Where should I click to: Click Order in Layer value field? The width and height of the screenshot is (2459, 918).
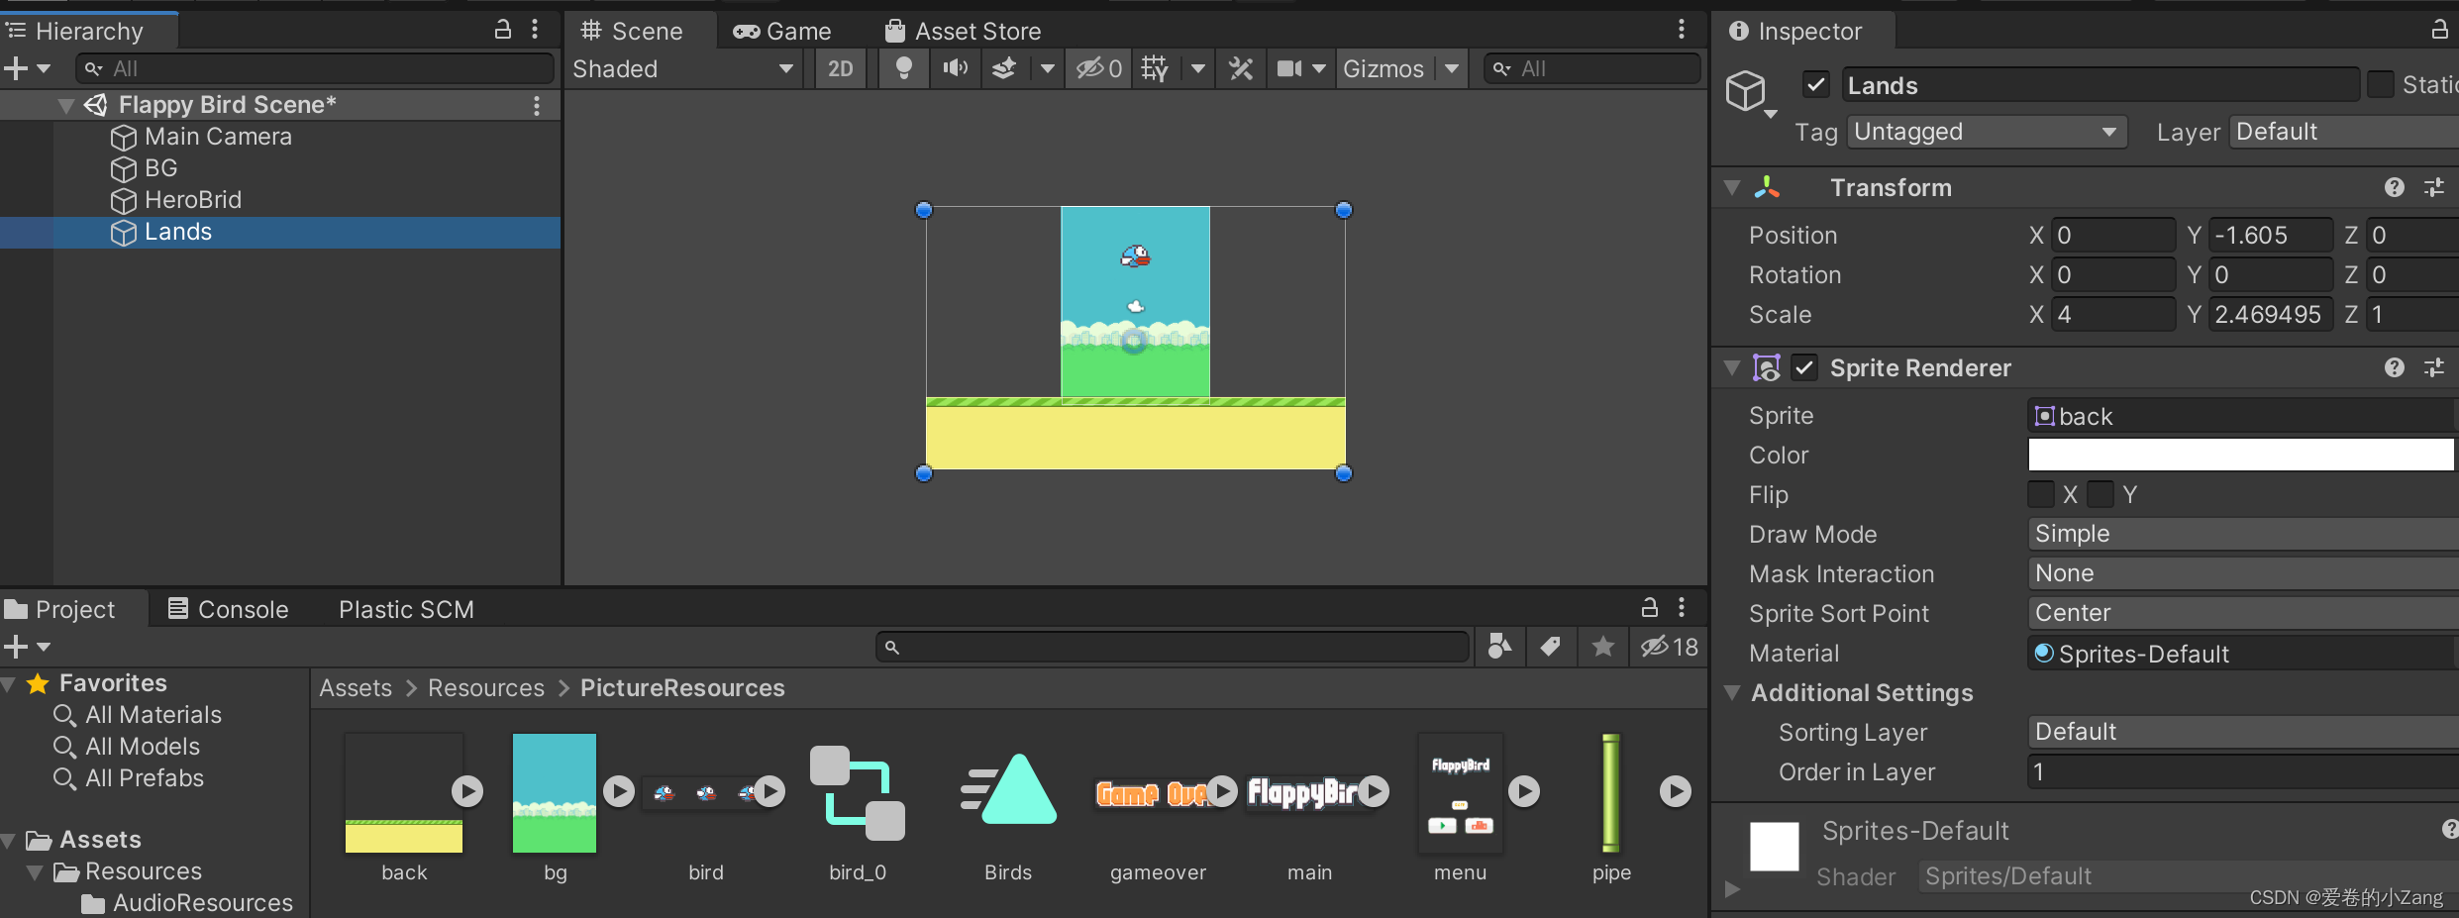pos(2243,771)
